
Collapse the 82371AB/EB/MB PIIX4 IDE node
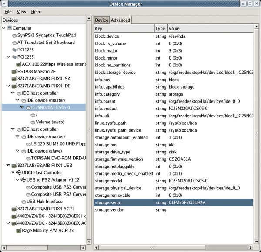click(x=8, y=86)
